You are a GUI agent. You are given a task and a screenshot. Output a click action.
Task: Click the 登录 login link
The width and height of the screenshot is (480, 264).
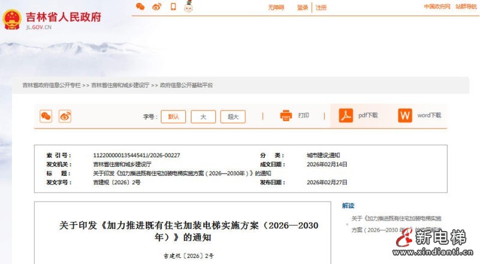pyautogui.click(x=302, y=8)
